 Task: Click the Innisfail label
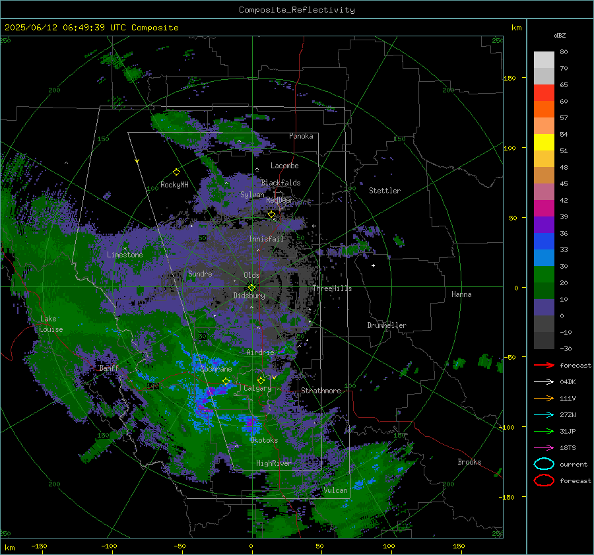(266, 239)
